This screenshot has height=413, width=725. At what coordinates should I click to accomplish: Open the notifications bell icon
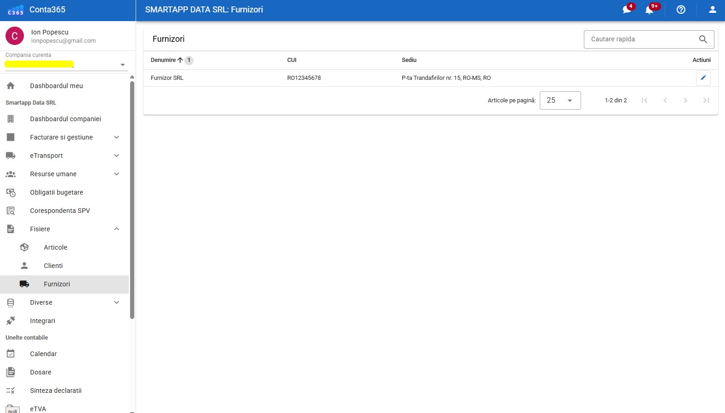click(649, 10)
